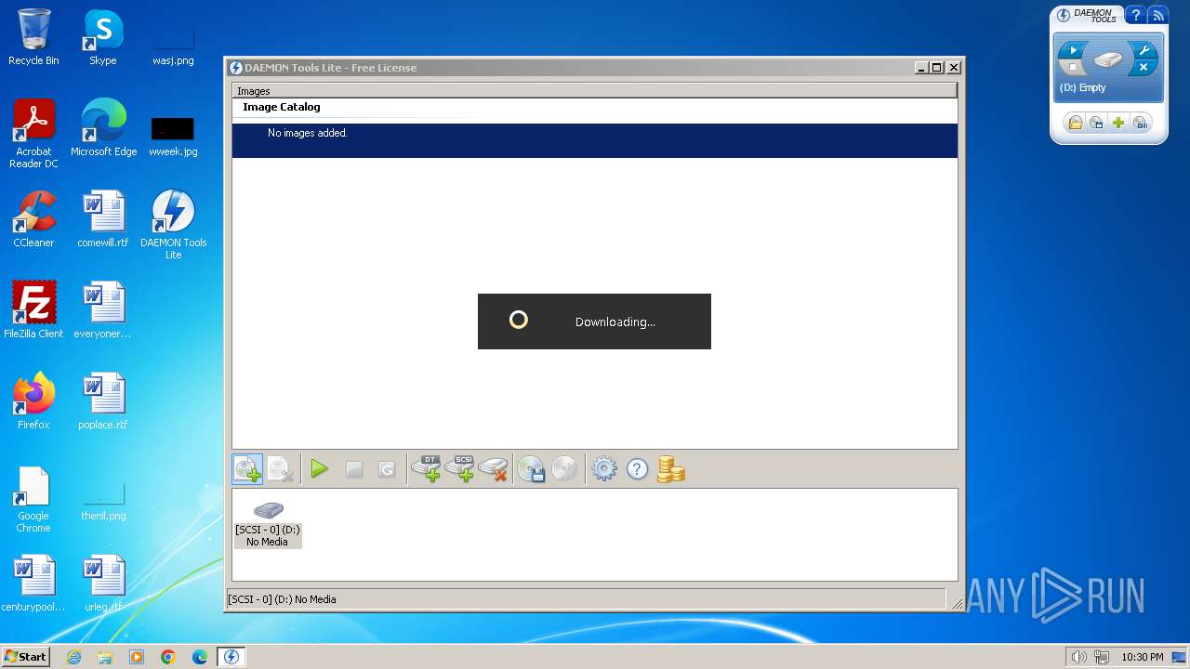The height and width of the screenshot is (669, 1190).
Task: Click the play button in the DAEMON Tools gadget
Action: point(1073,50)
